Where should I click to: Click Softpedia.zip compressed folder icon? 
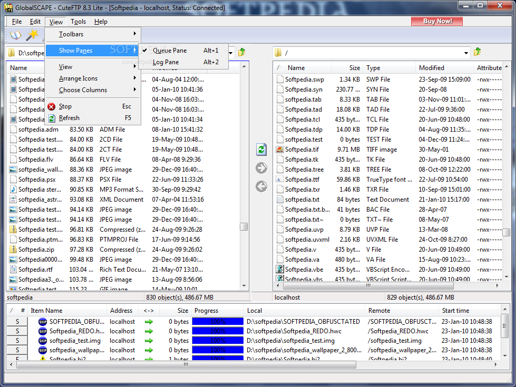(x=13, y=250)
